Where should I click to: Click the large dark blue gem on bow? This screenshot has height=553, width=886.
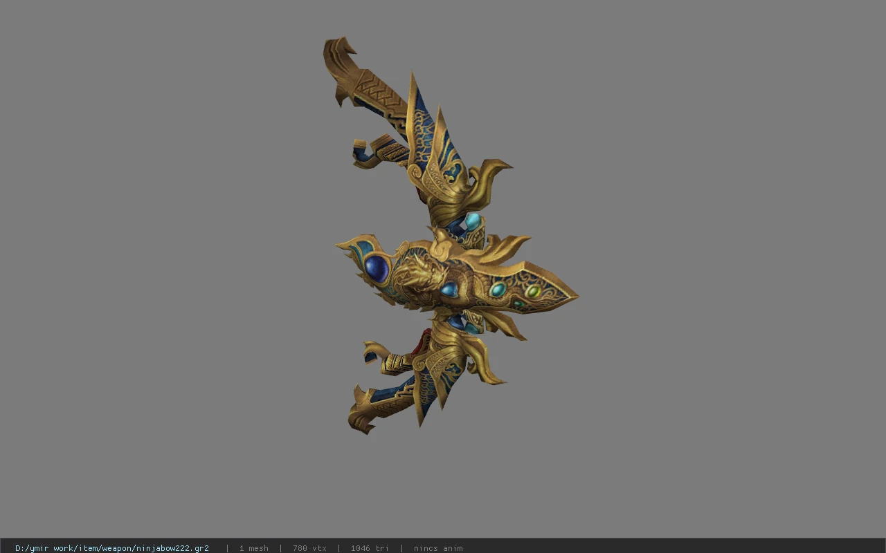tap(377, 268)
